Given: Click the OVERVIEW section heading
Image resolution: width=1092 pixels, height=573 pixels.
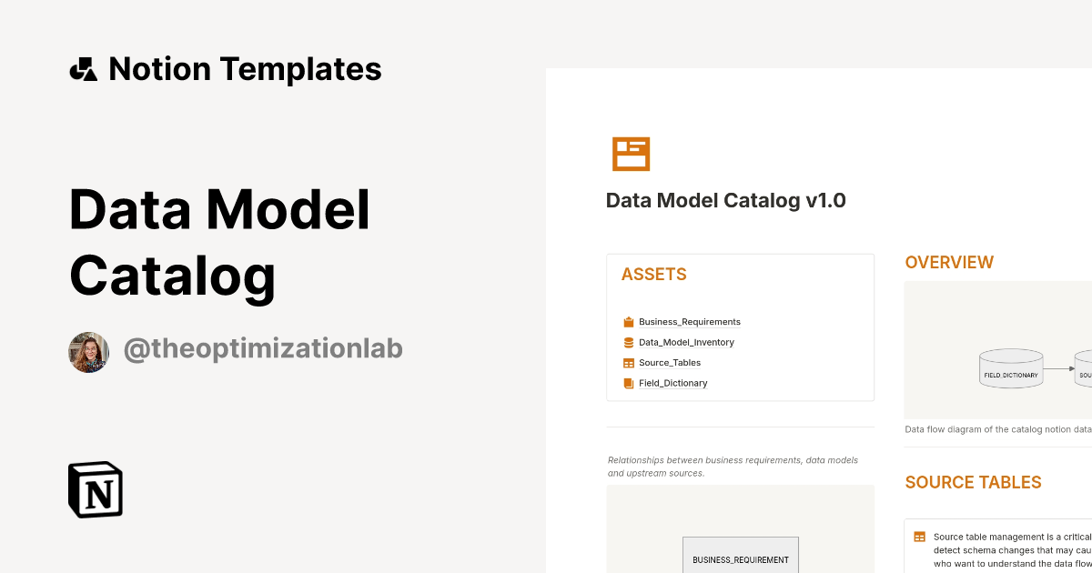Looking at the screenshot, I should click(x=949, y=262).
